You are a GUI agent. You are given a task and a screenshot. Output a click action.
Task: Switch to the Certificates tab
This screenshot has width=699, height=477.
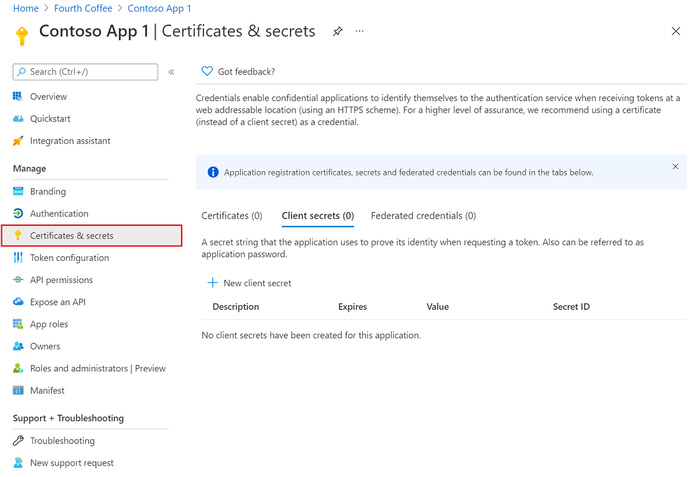click(x=231, y=216)
